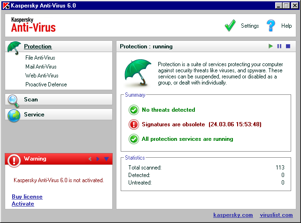Click the Kaspersky K icon in title bar
Image resolution: width=301 pixels, height=223 pixels.
tap(6, 5)
